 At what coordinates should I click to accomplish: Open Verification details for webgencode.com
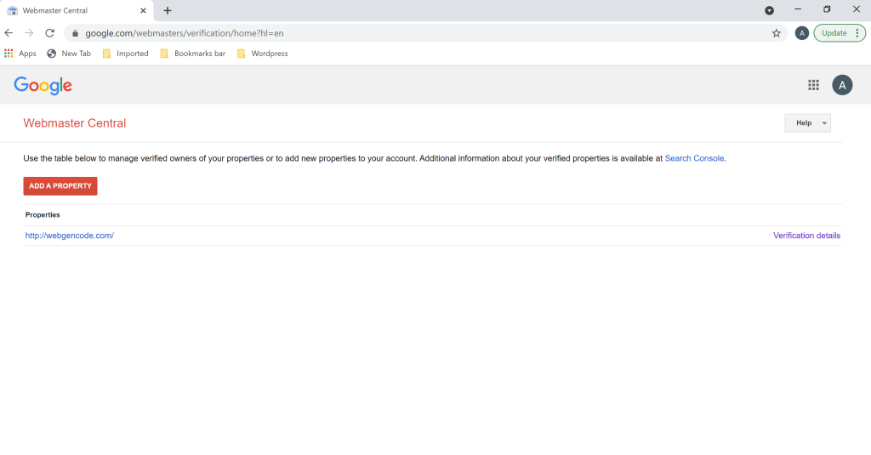point(806,236)
